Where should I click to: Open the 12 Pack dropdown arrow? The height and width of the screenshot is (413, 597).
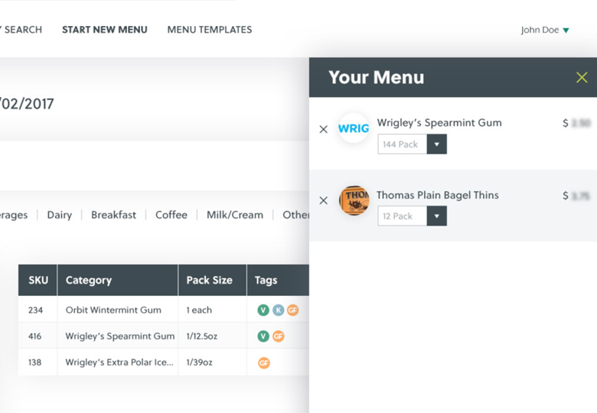point(437,216)
